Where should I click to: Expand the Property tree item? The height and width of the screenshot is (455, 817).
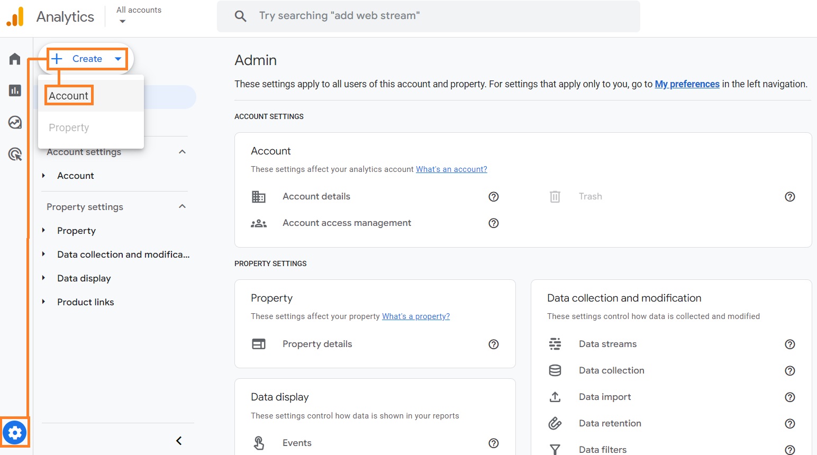[x=43, y=231]
